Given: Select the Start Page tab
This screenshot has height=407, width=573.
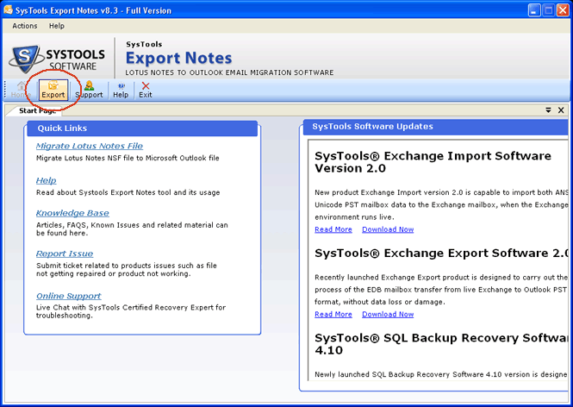Looking at the screenshot, I should 37,110.
